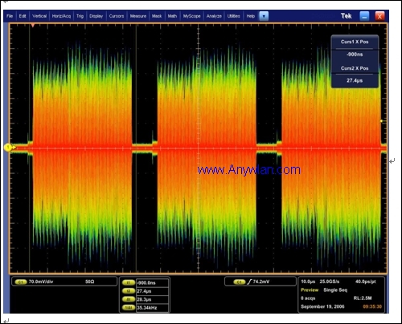Screen dimensions: 402x324
Task: Select the channel 1 ground reference marker
Action: [8, 148]
